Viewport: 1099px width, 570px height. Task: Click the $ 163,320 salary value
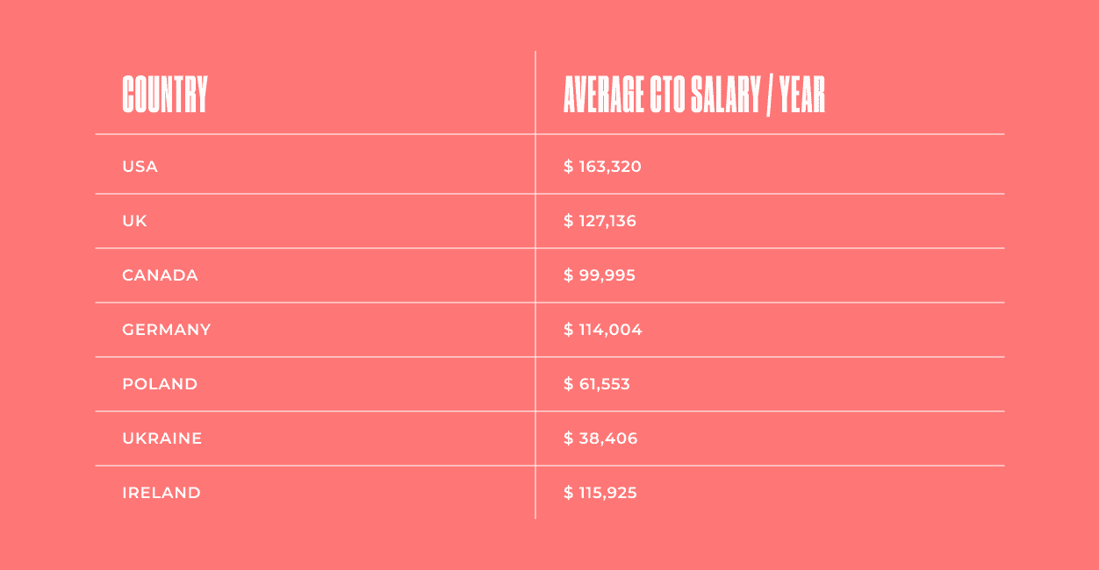click(602, 167)
